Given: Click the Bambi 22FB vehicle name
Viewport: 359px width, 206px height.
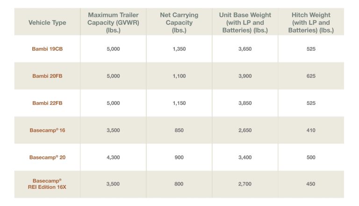Looking at the screenshot, I should tap(47, 103).
